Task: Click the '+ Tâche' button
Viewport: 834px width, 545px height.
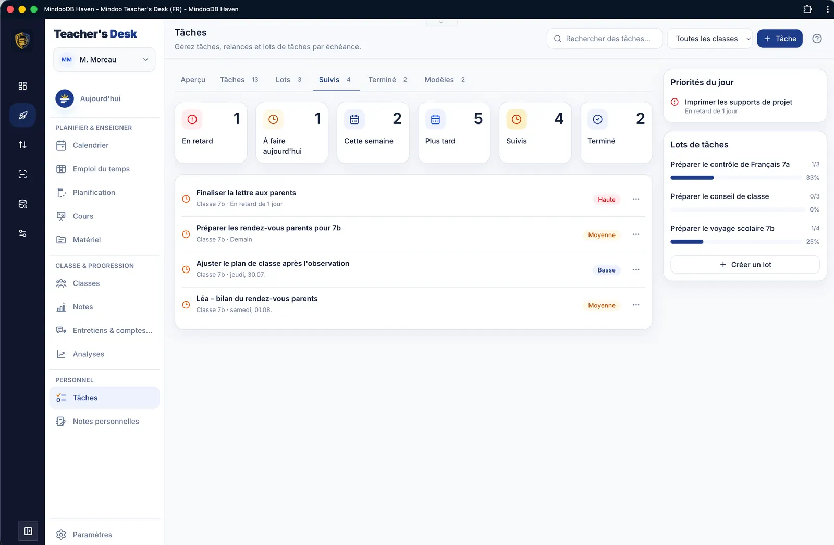Action: click(779, 39)
